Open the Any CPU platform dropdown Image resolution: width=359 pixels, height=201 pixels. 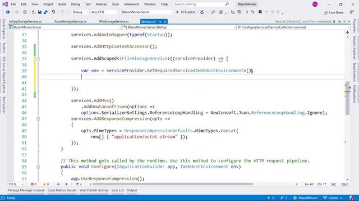105,12
